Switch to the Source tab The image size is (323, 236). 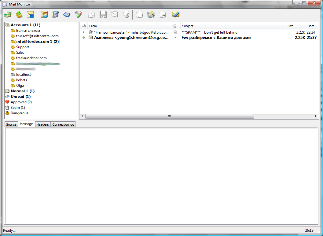11,124
